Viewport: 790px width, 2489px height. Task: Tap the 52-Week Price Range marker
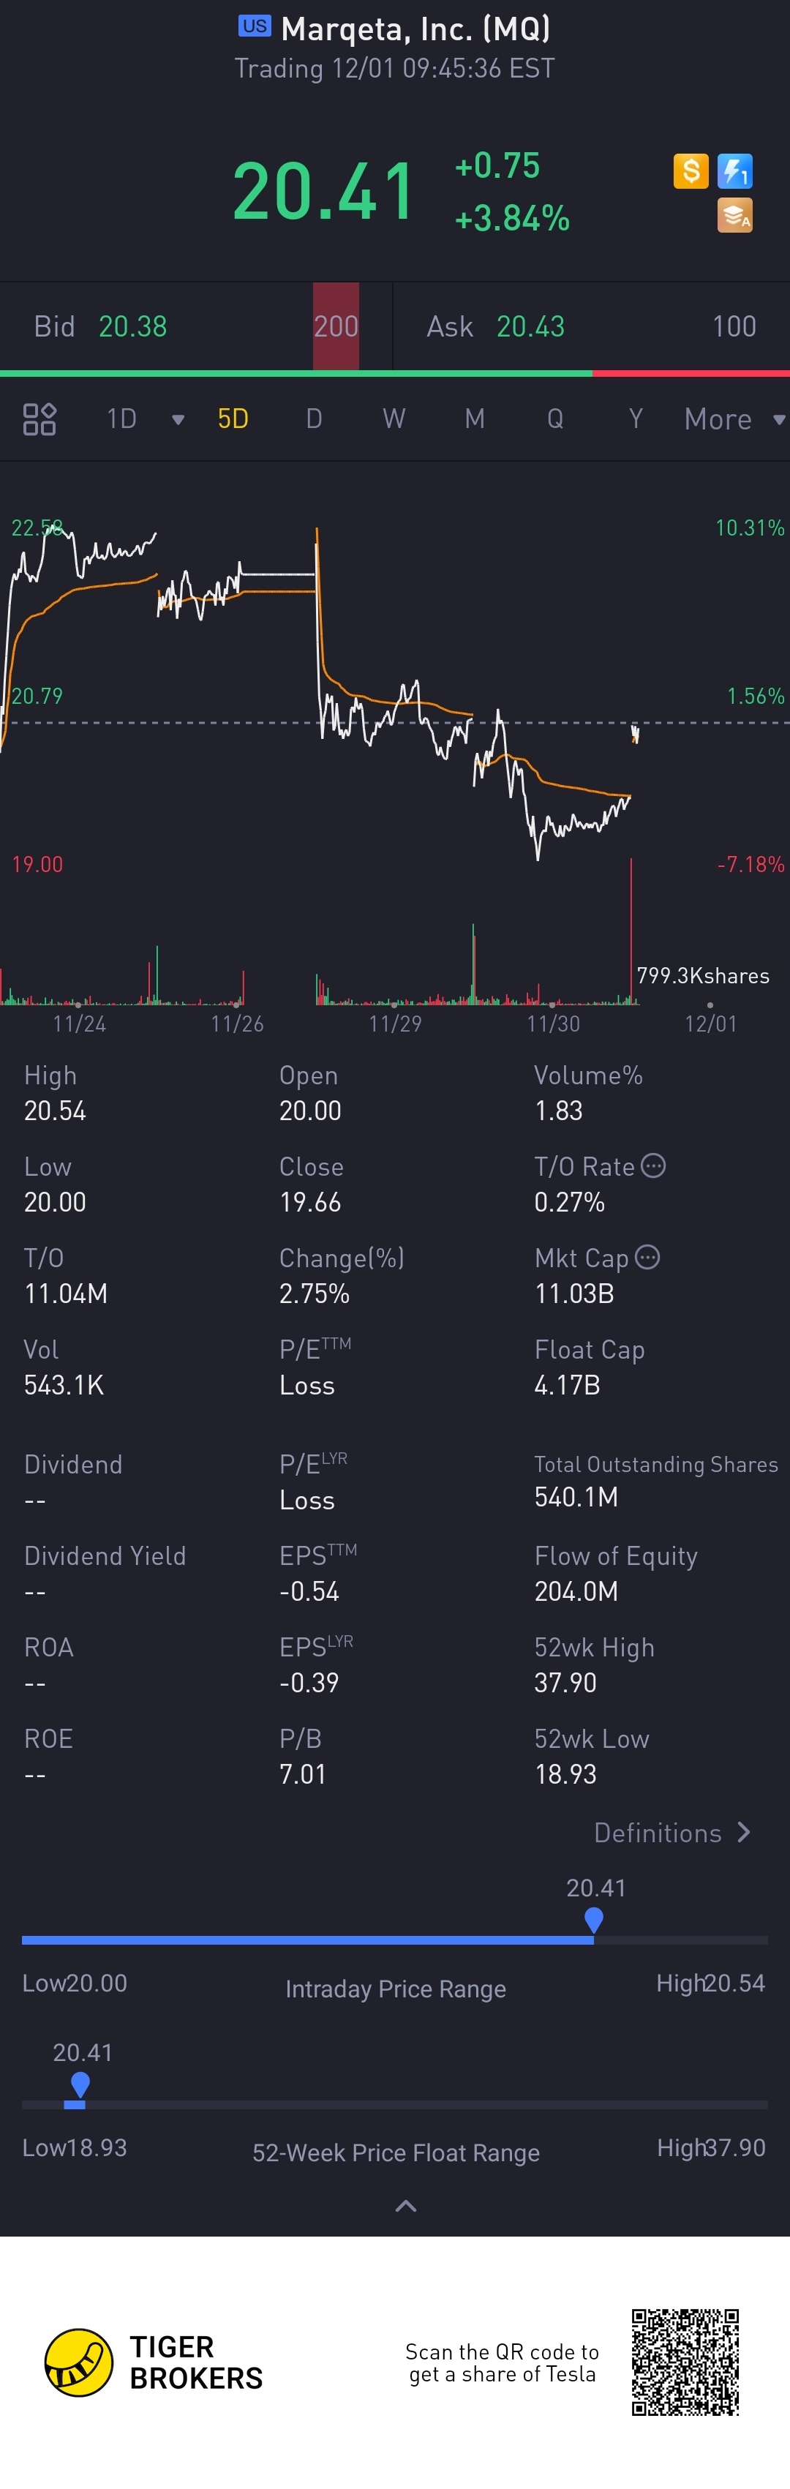[80, 2084]
